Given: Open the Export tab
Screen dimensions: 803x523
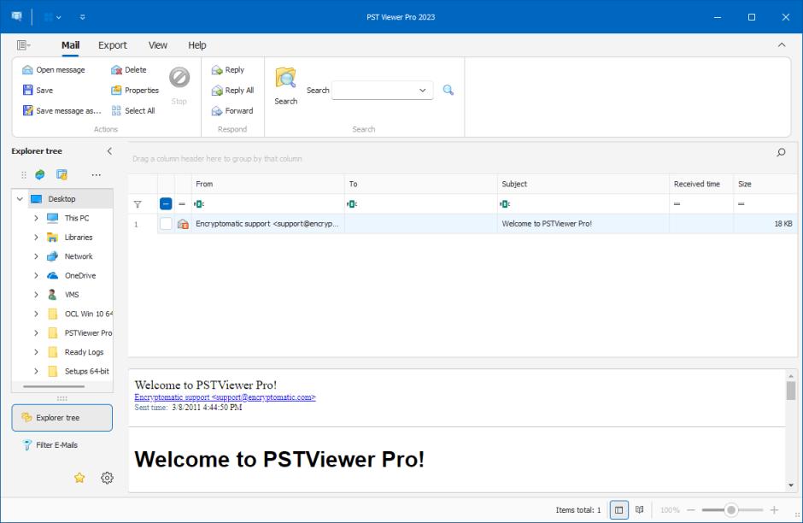Looking at the screenshot, I should (x=113, y=45).
